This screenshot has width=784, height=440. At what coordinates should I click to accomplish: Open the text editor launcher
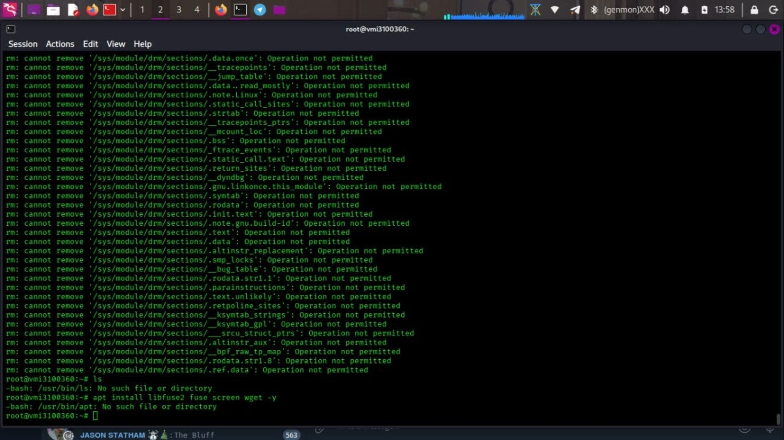point(73,10)
